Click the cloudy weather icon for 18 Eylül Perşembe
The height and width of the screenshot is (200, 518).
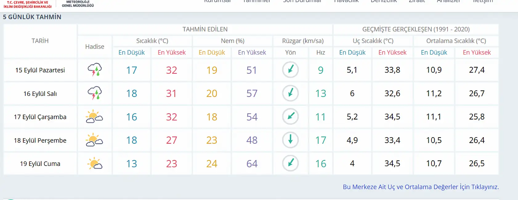(x=95, y=140)
